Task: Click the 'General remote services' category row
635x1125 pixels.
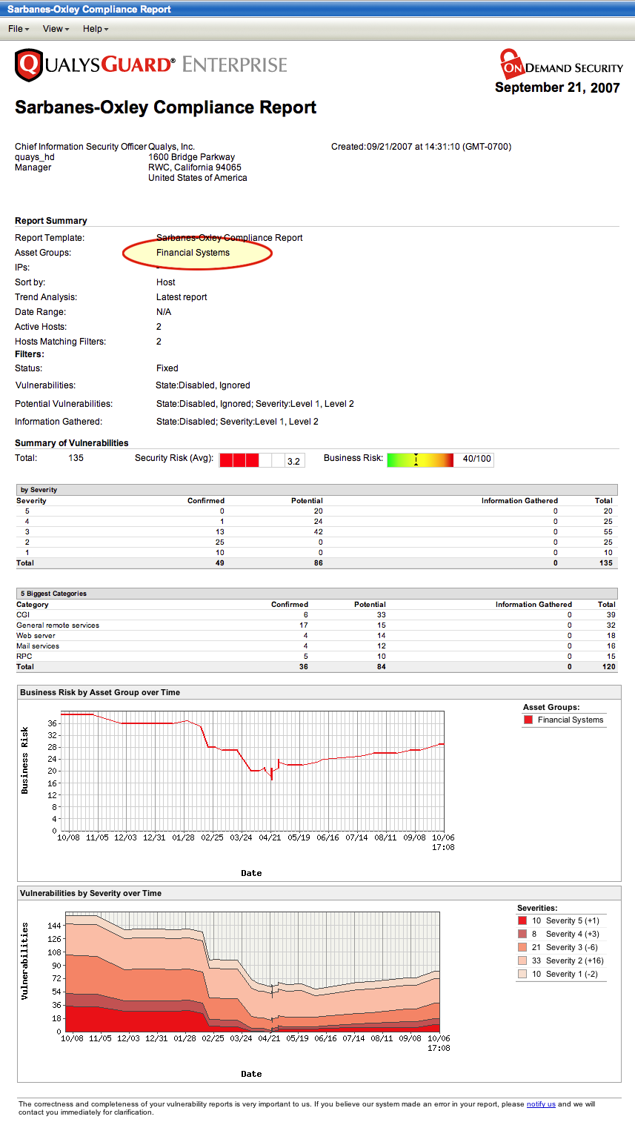Action: point(317,625)
